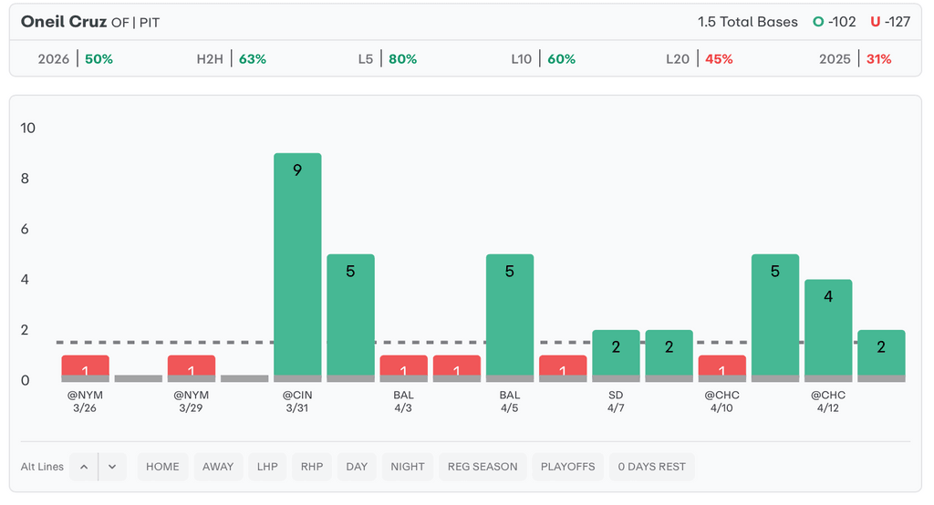Filter by NIGHT games
The height and width of the screenshot is (505, 934).
pos(408,467)
